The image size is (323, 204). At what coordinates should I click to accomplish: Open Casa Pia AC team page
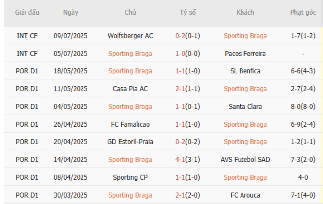coord(130,89)
